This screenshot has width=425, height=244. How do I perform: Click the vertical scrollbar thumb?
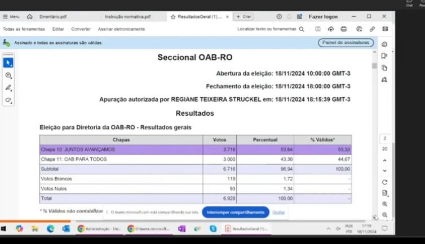pos(374,66)
